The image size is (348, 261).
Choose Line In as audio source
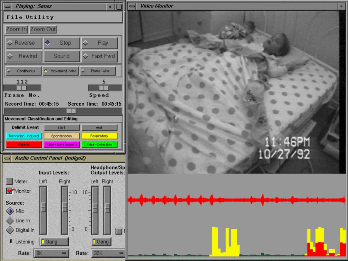tap(10, 221)
